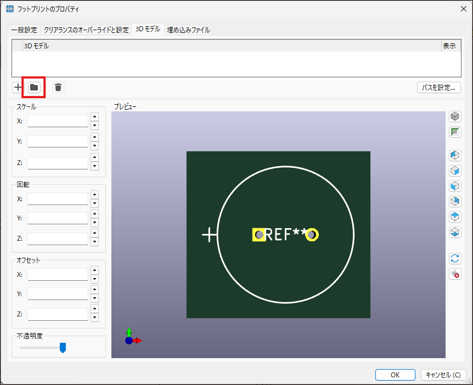Increase スケール X with up arrow
The image size is (473, 385).
click(x=94, y=117)
